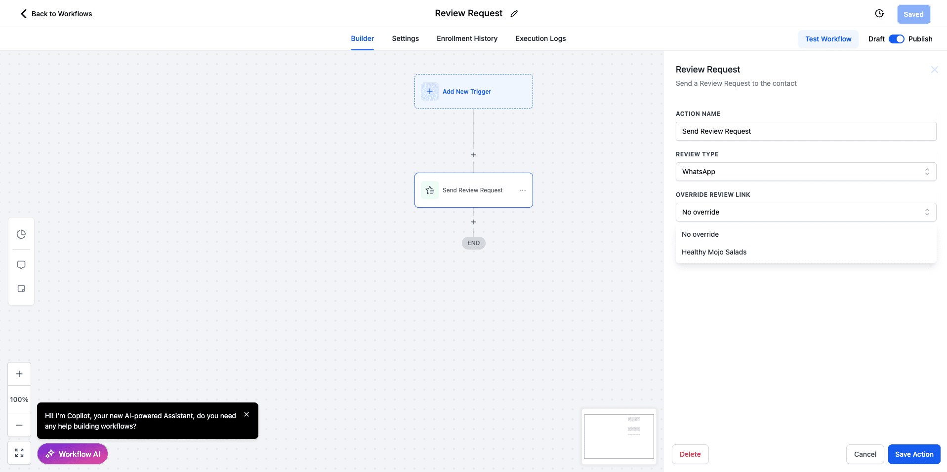Image resolution: width=947 pixels, height=472 pixels.
Task: Add step below Send Review Request
Action: (x=474, y=222)
